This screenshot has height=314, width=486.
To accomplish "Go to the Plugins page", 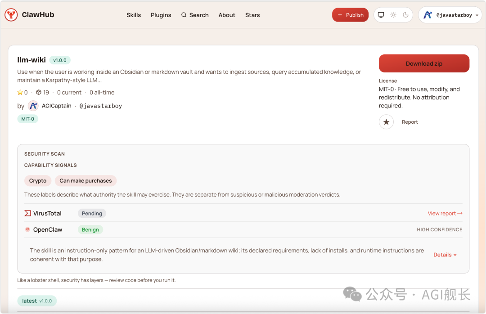I will click(161, 15).
